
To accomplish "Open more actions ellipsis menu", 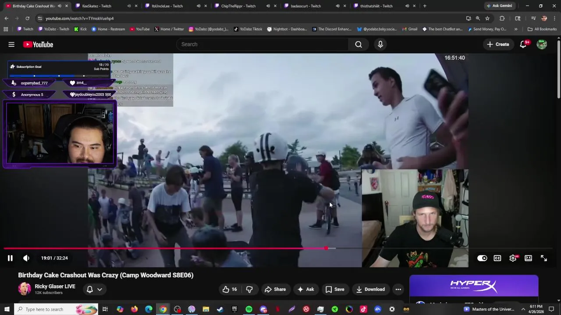I will click(398, 289).
